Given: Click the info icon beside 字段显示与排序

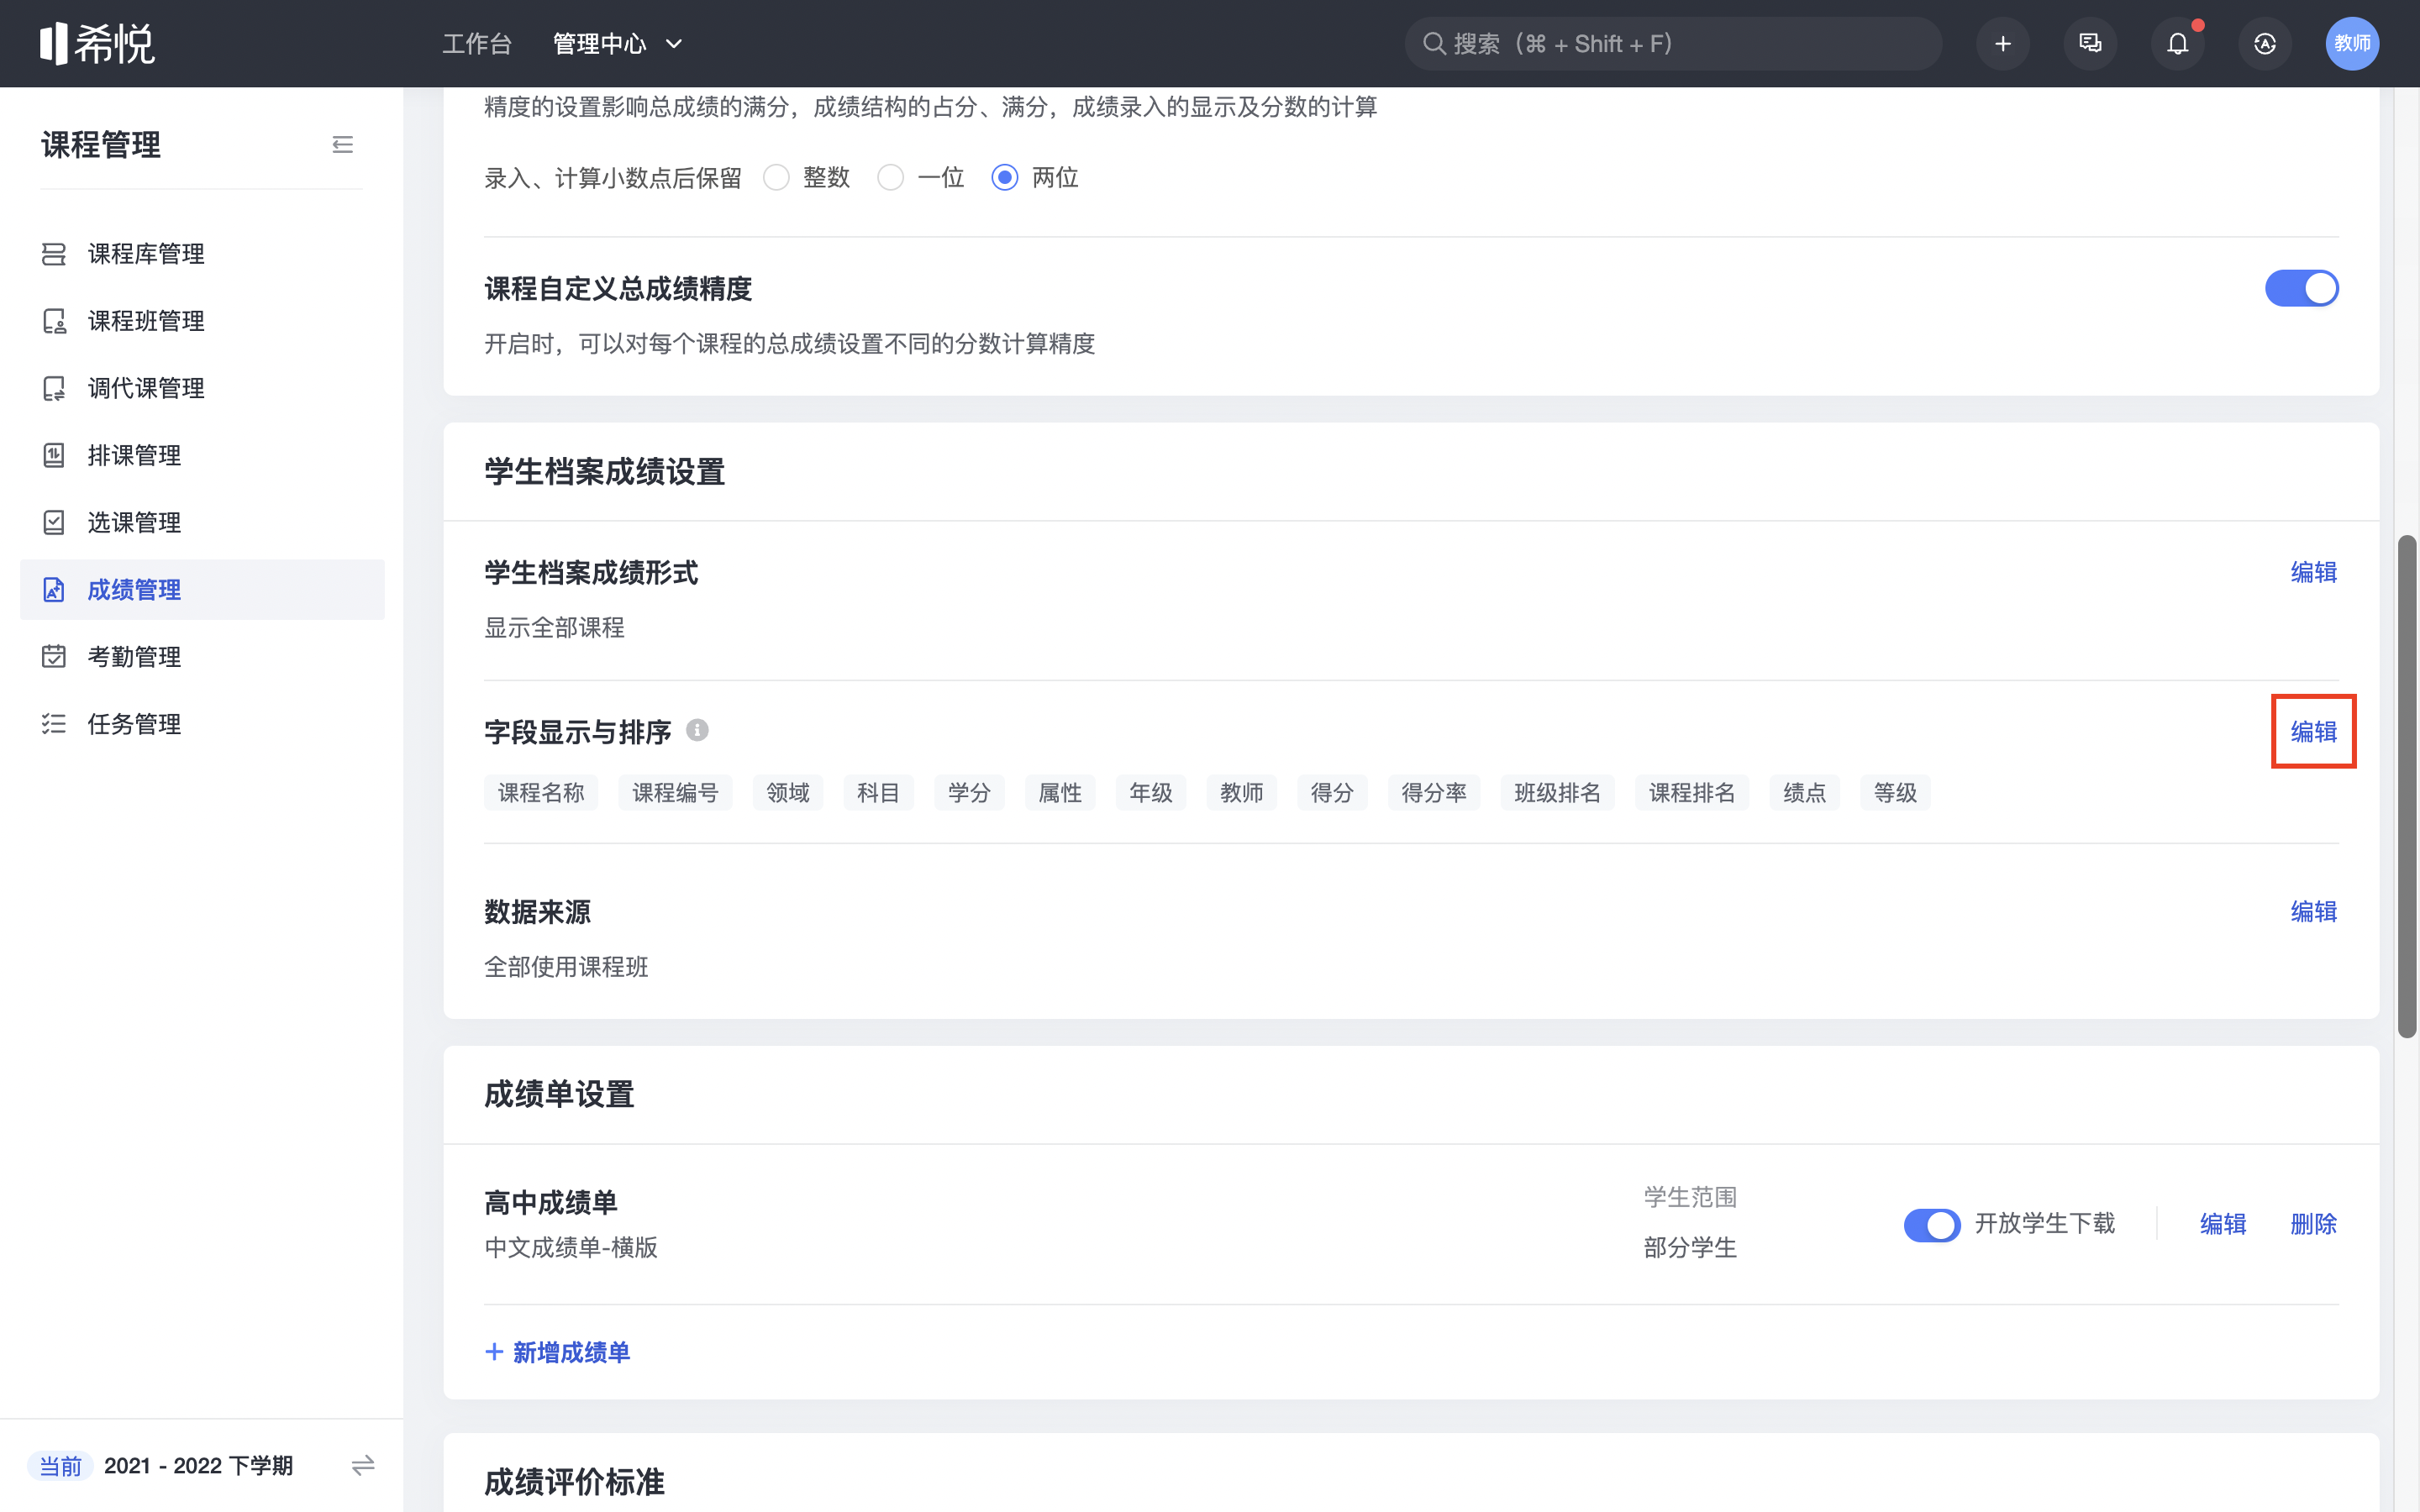Looking at the screenshot, I should [697, 731].
